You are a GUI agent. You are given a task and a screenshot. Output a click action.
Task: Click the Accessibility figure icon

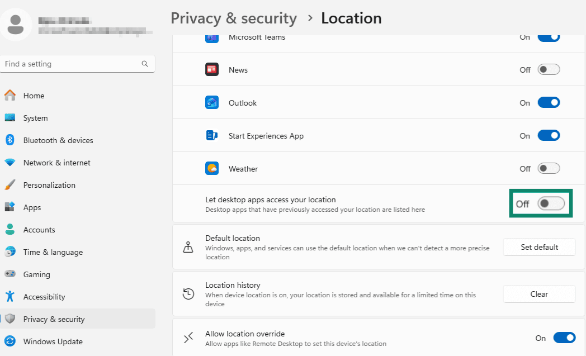coord(10,297)
